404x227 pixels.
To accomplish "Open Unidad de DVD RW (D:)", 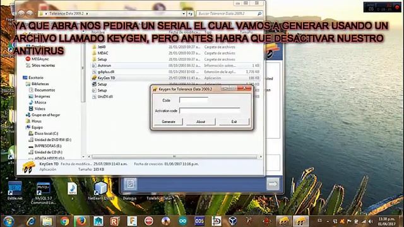I will (x=50, y=140).
